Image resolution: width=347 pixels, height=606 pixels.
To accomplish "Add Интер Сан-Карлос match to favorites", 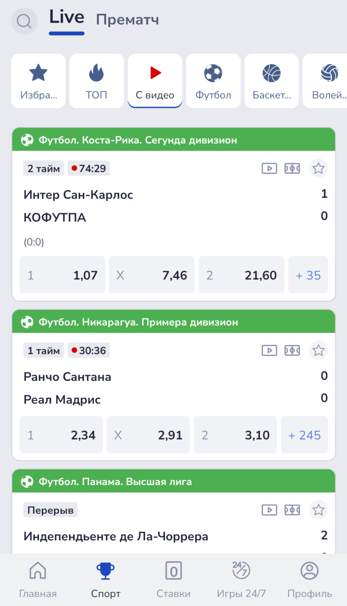I will tap(318, 168).
